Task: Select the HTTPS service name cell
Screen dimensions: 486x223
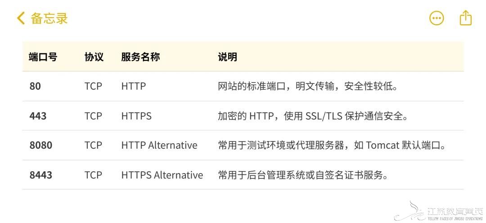Action: (136, 116)
